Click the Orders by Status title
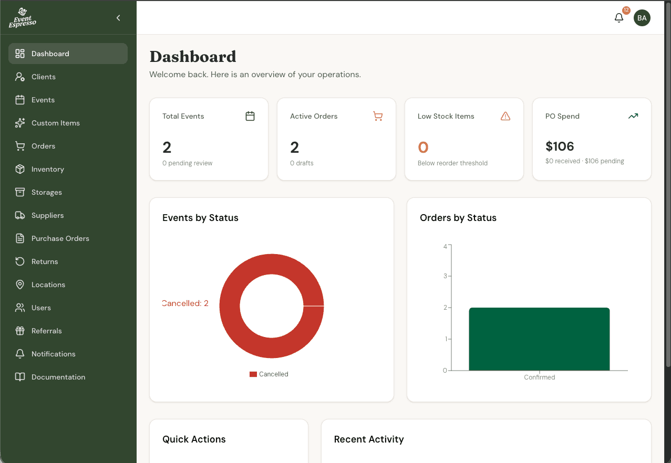This screenshot has height=463, width=671. pos(458,218)
